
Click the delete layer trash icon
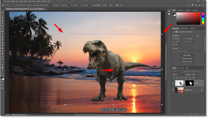[x=202, y=114]
